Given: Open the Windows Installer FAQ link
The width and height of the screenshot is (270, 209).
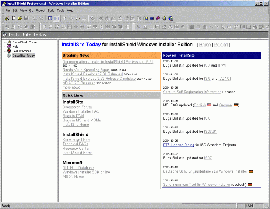Looking at the screenshot, I should (81, 111).
